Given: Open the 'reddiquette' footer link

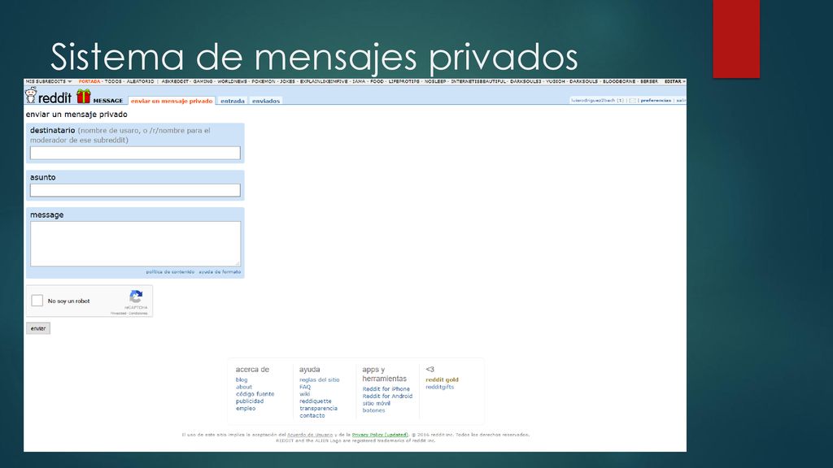Looking at the screenshot, I should (x=315, y=401).
